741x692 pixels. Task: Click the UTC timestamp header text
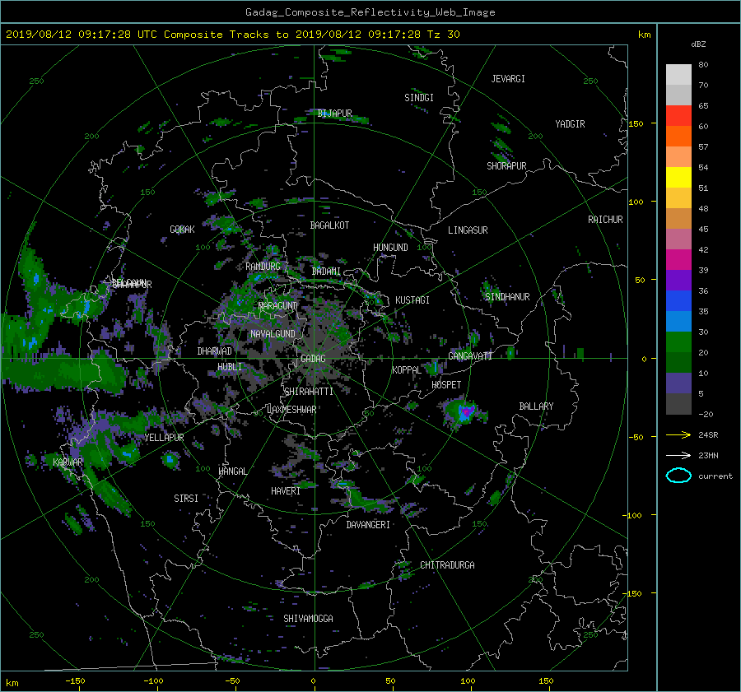[x=233, y=35]
